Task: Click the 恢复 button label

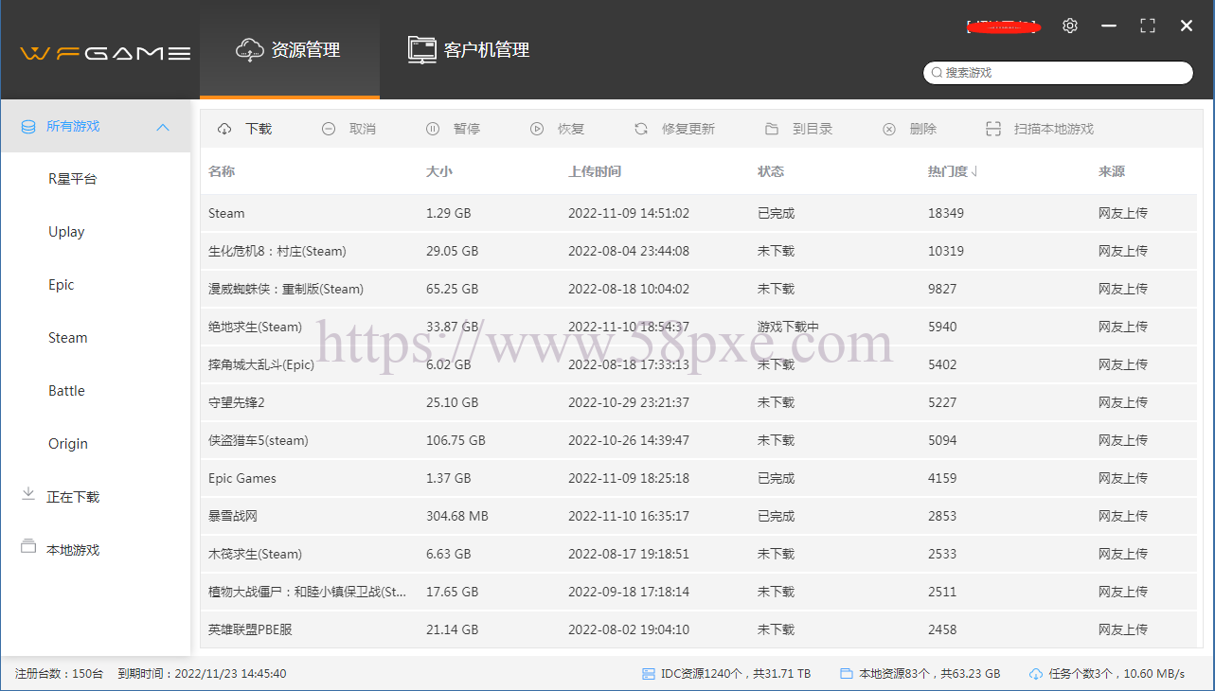Action: point(571,129)
